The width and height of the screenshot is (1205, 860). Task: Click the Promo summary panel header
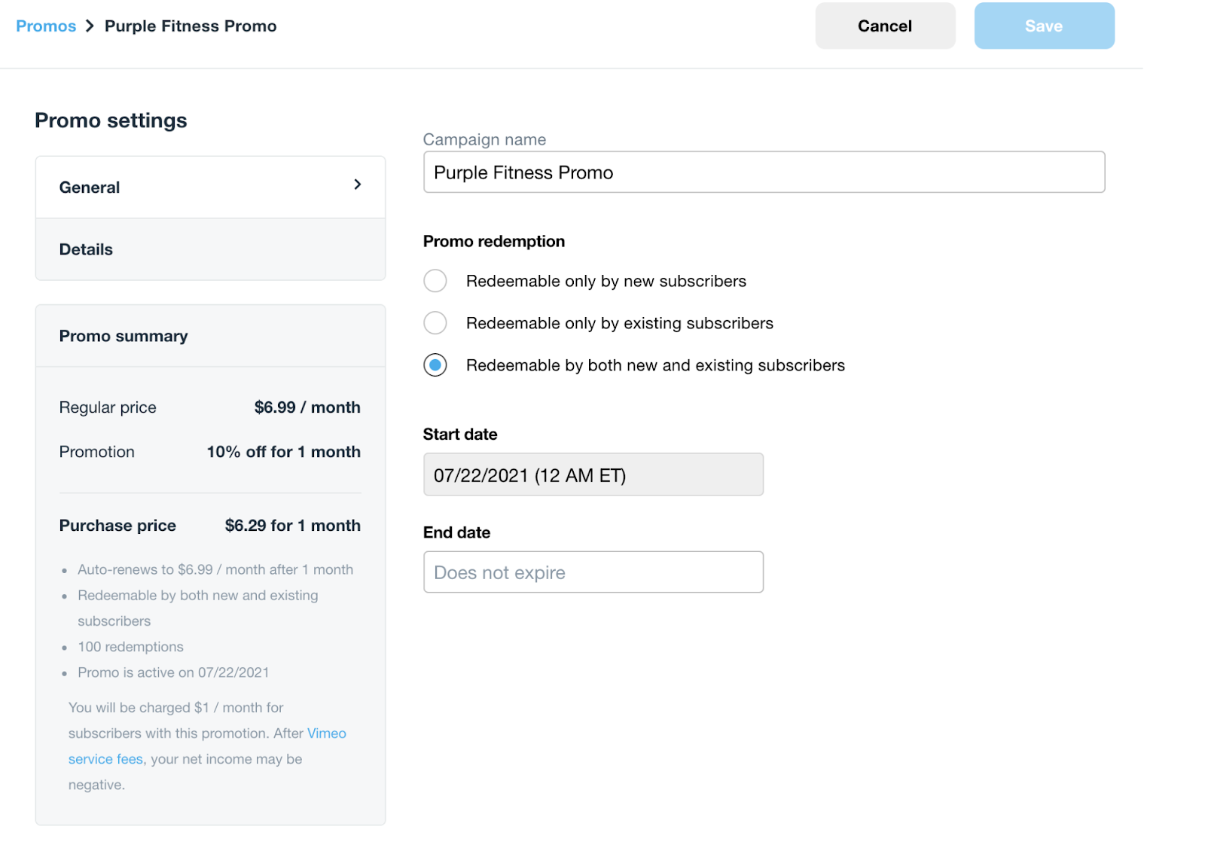click(124, 336)
